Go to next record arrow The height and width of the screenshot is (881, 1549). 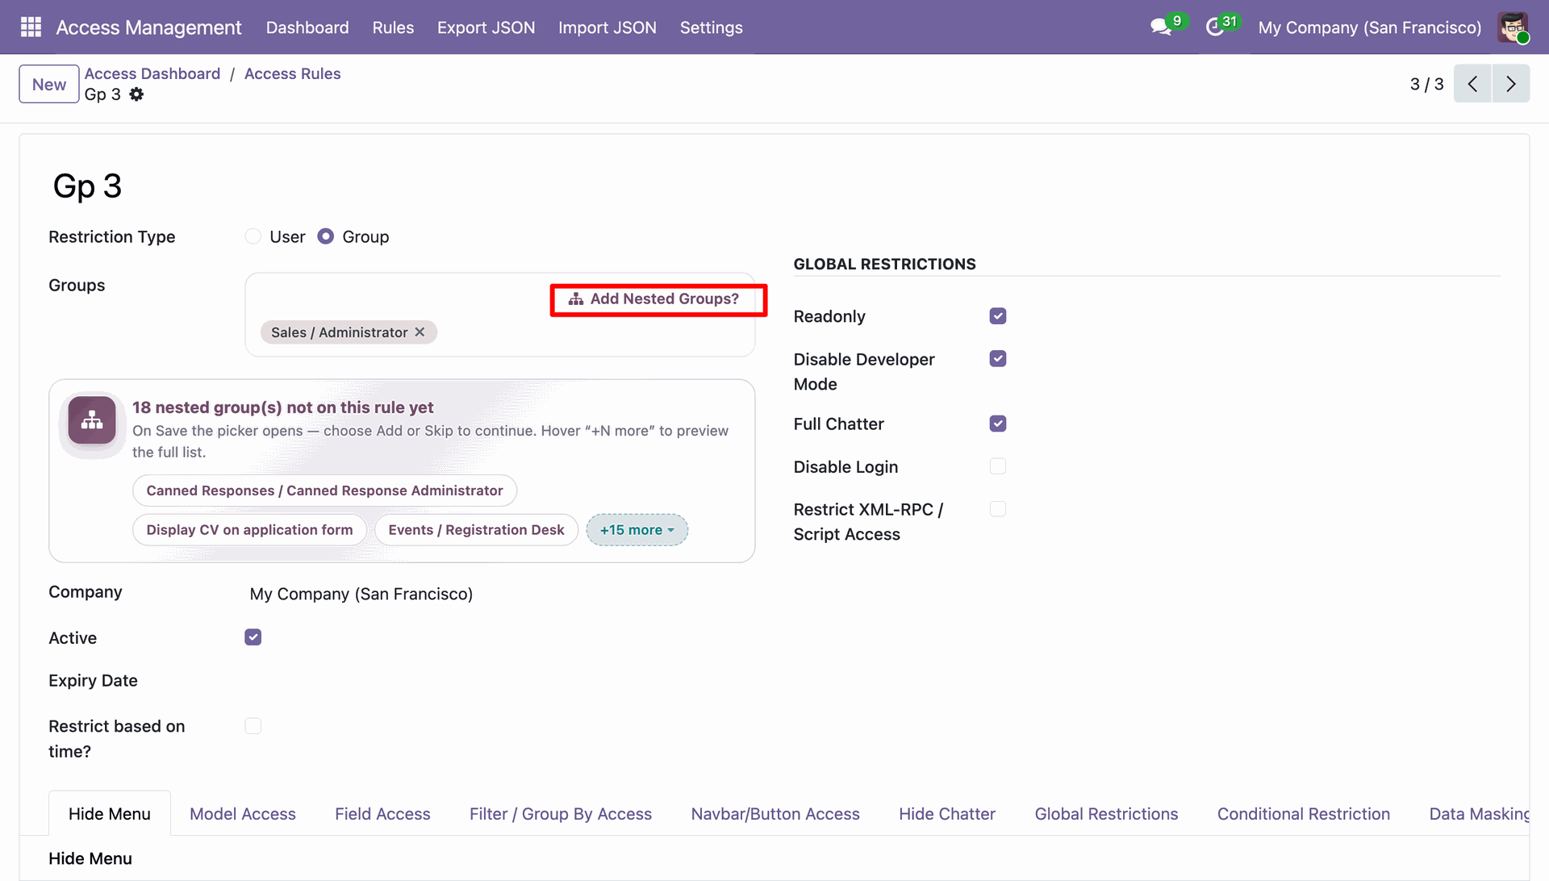[x=1511, y=84]
